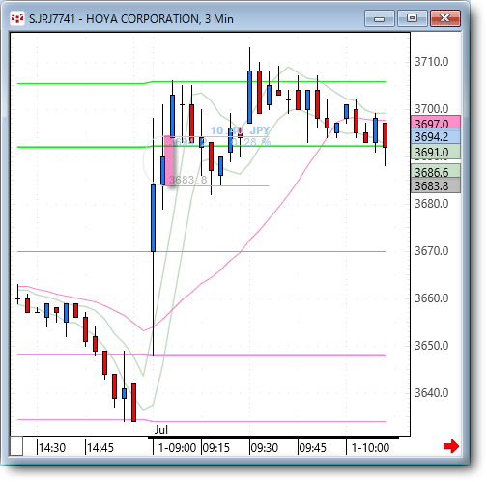Viewport: 487px width, 482px height.
Task: Select the green 3686.6 price label
Action: [436, 171]
